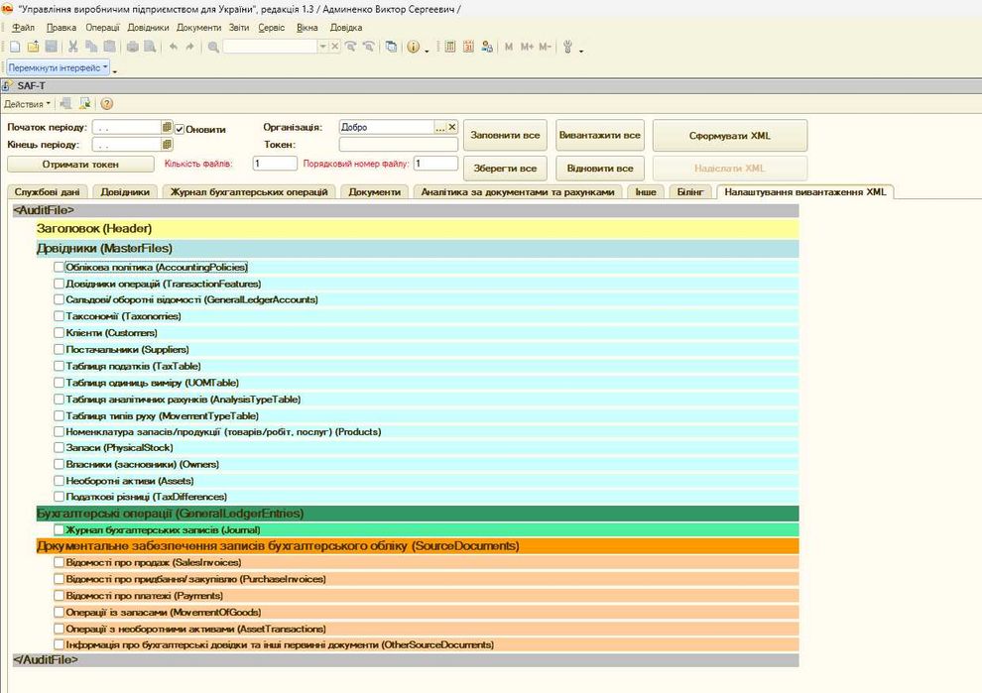Clear the Організація field with X button

coord(452,128)
